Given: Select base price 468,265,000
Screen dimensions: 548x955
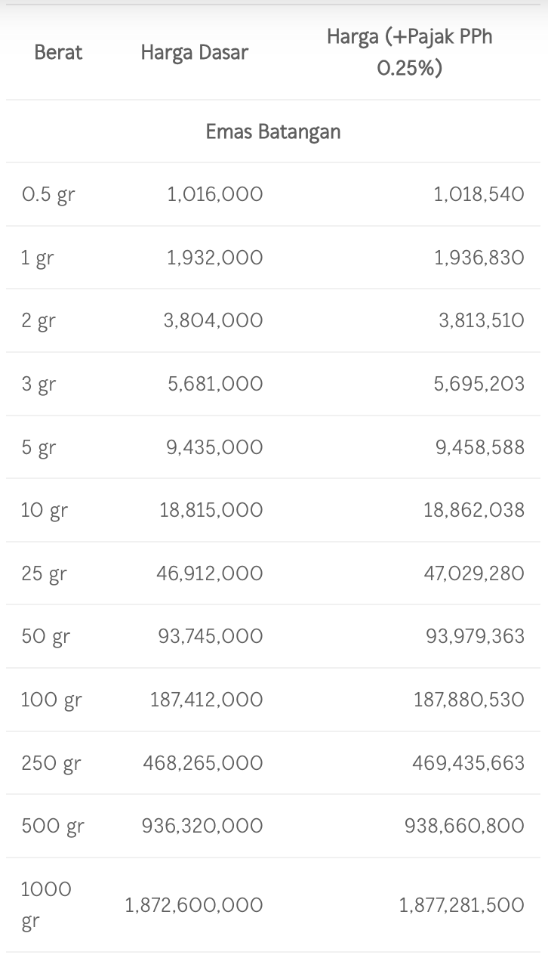Looking at the screenshot, I should coord(203,763).
